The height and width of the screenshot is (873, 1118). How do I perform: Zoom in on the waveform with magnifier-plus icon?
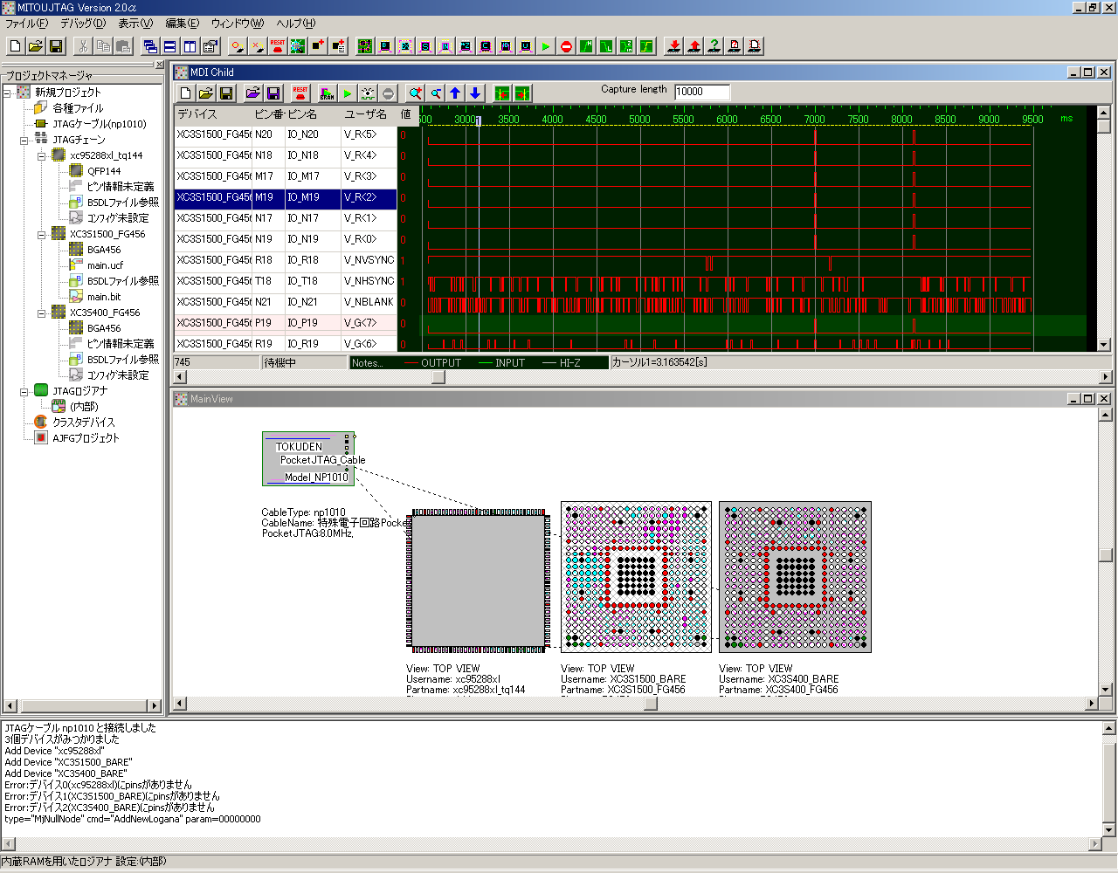(x=416, y=93)
